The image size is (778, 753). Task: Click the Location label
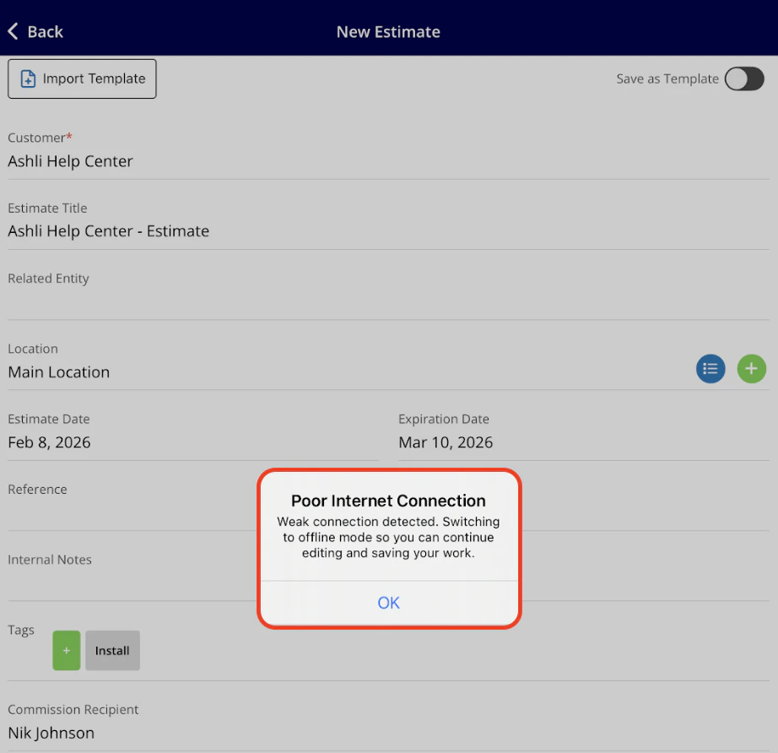[x=33, y=349]
